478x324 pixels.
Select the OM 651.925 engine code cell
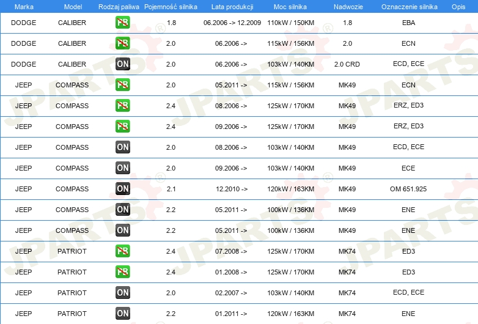(408, 189)
